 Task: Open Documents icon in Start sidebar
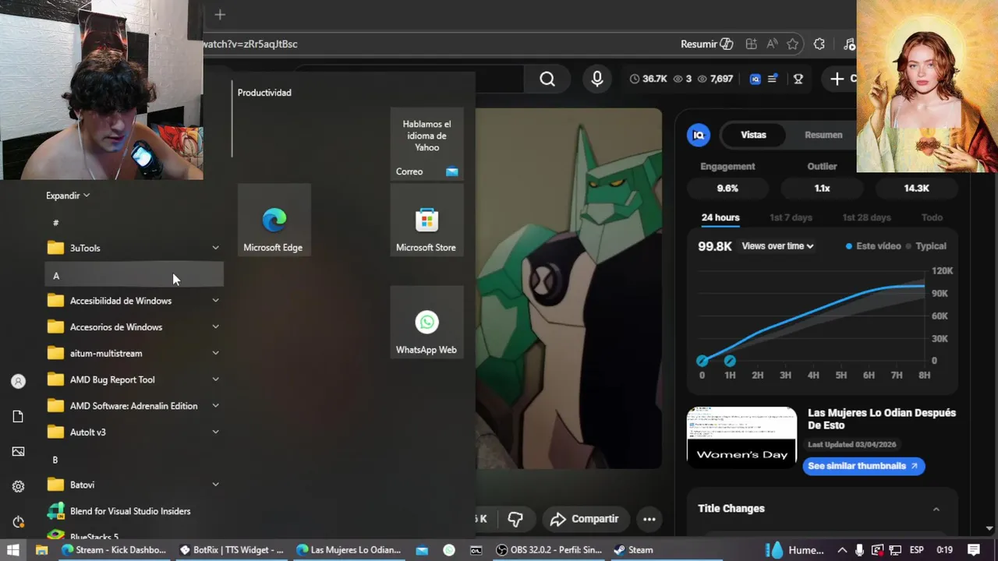point(18,417)
